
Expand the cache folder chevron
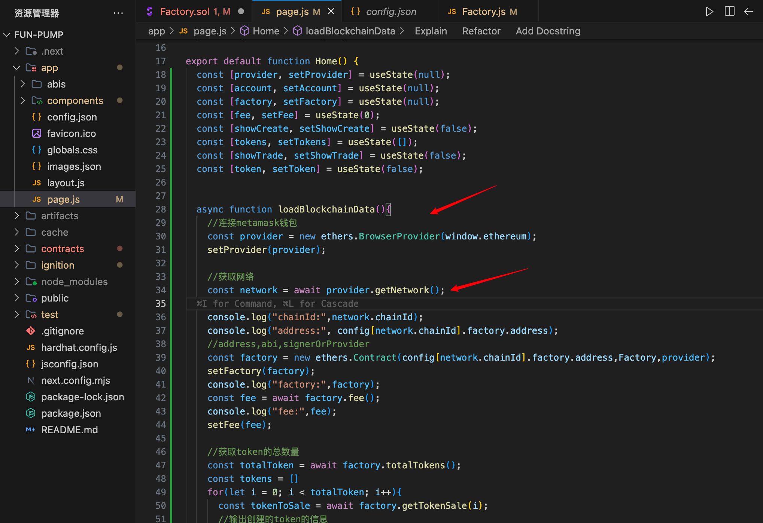16,232
